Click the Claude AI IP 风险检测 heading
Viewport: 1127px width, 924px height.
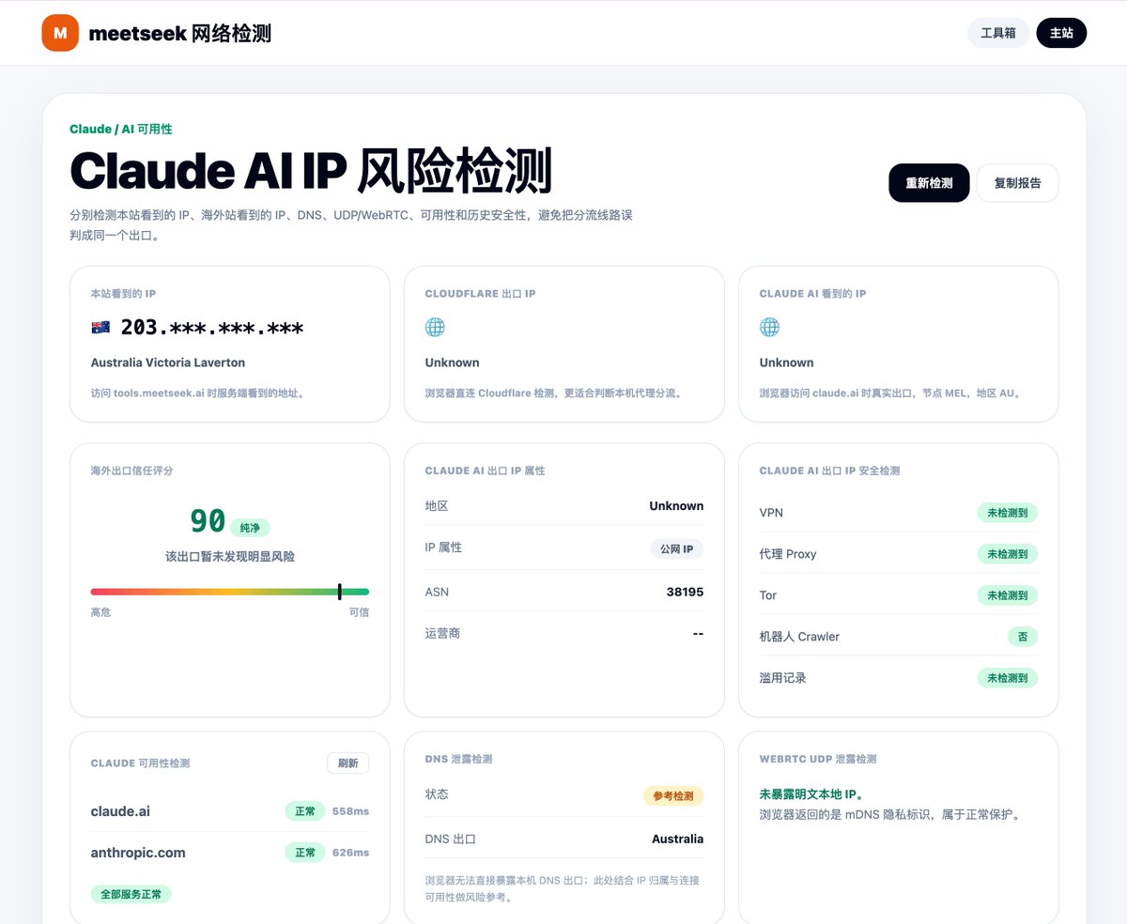pos(311,171)
